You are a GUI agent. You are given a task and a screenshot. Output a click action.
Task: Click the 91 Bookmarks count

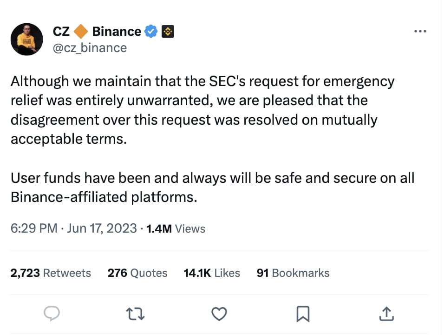(x=293, y=273)
